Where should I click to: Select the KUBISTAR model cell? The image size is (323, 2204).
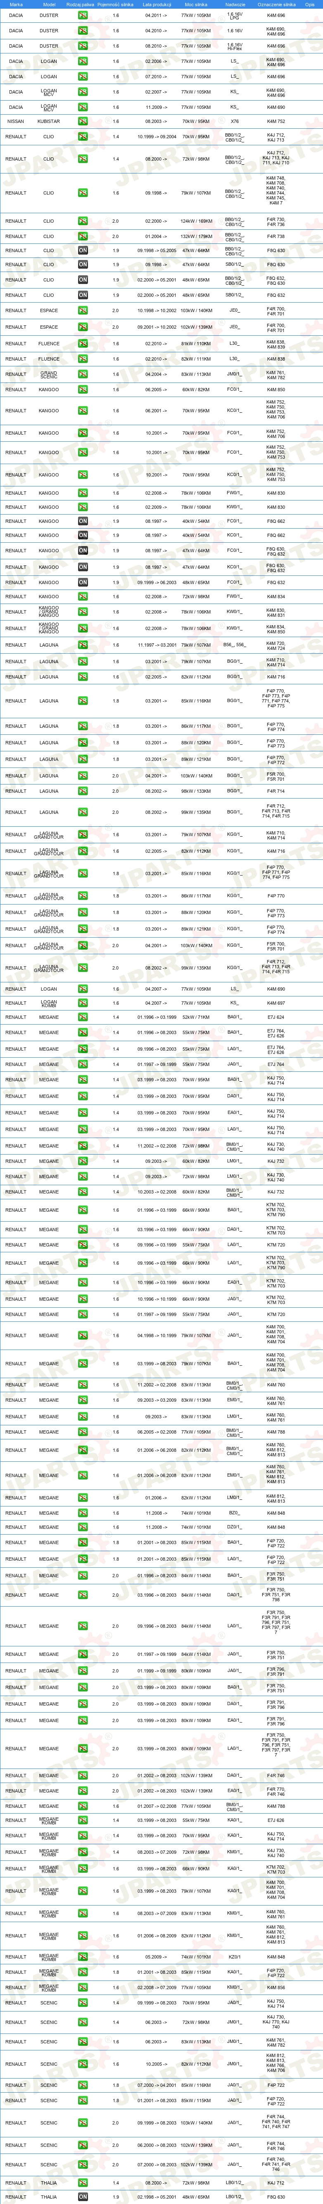[x=49, y=121]
